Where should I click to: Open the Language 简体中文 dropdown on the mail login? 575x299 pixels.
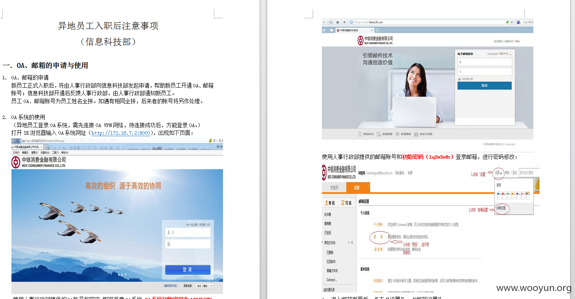click(499, 54)
